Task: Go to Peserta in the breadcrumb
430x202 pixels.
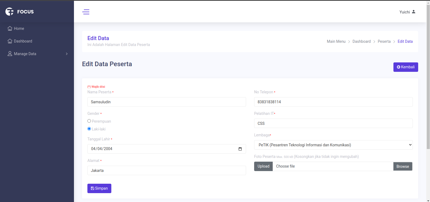Action: (x=384, y=41)
